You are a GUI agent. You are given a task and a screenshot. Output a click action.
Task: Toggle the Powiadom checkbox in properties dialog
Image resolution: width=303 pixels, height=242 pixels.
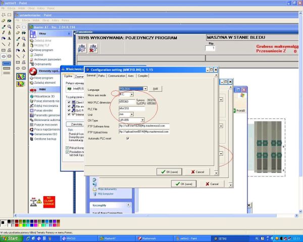click(x=68, y=152)
